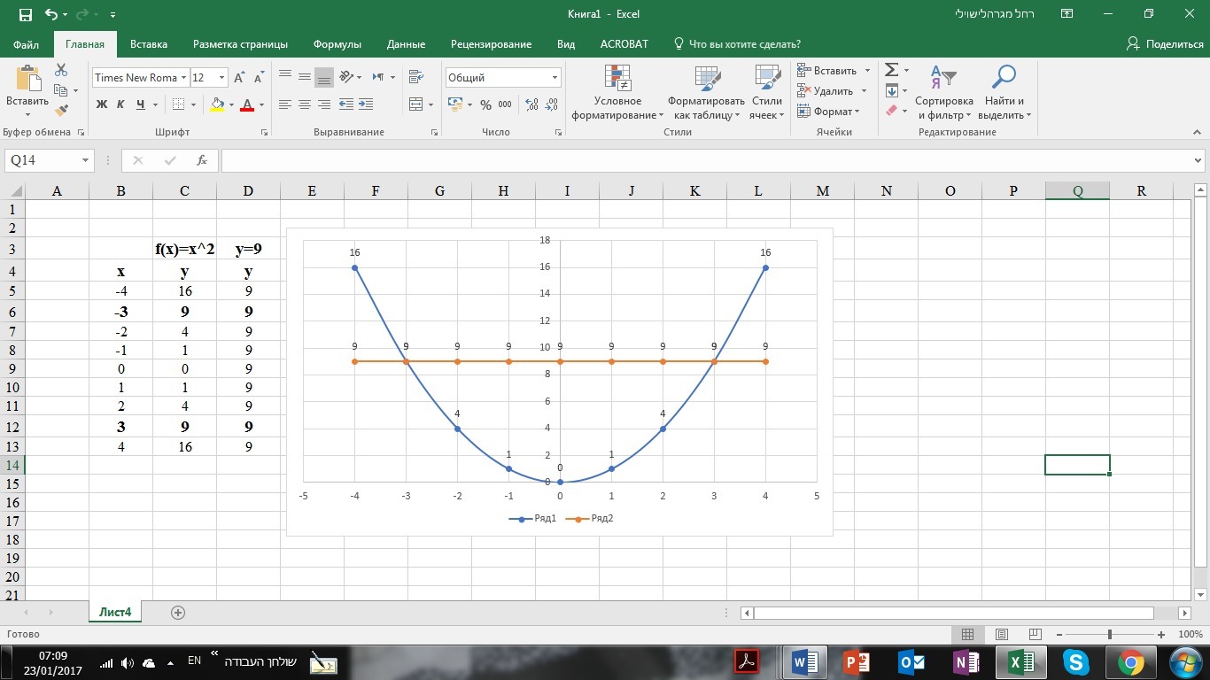The width and height of the screenshot is (1210, 680).
Task: Expand the Name Box dropdown arrow
Action: click(86, 160)
